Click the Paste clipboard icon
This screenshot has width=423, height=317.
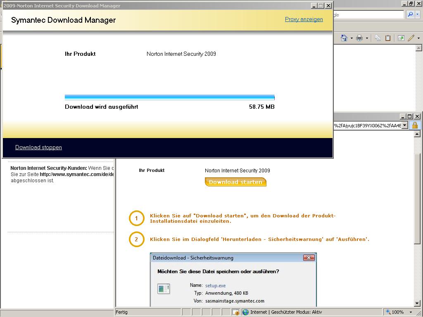(x=387, y=38)
